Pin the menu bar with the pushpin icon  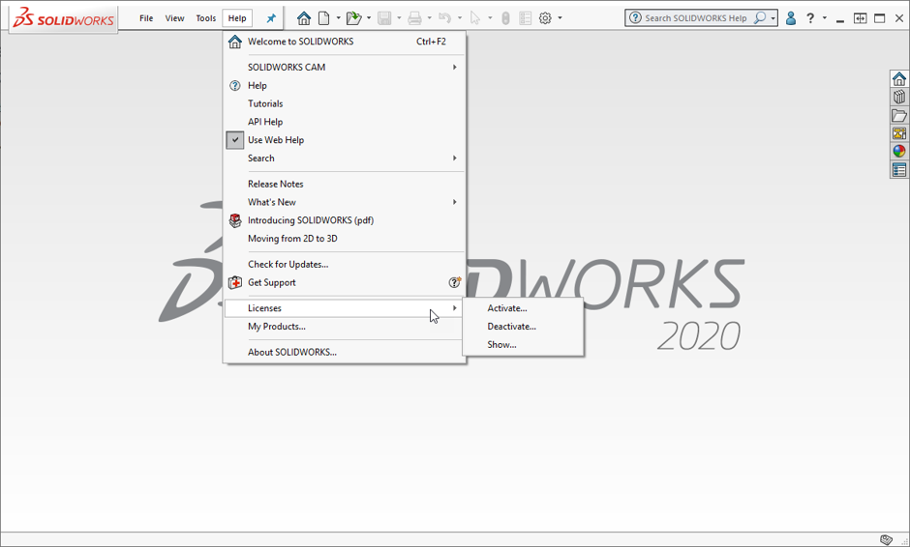pyautogui.click(x=271, y=18)
